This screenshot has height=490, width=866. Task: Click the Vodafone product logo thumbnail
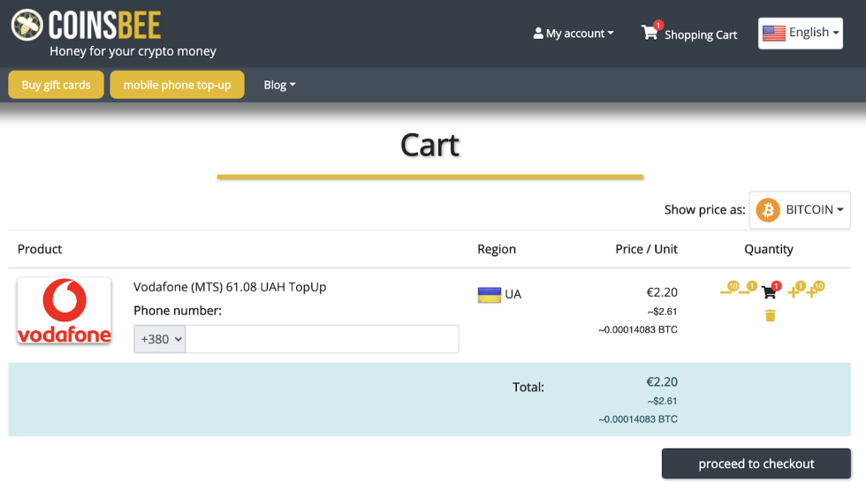(64, 311)
